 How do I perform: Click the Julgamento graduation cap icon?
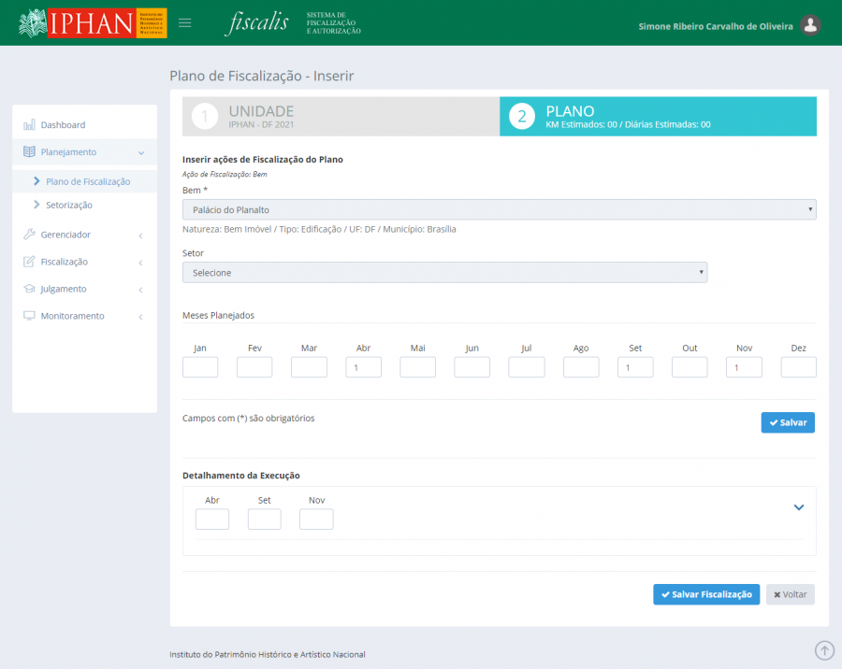click(29, 289)
